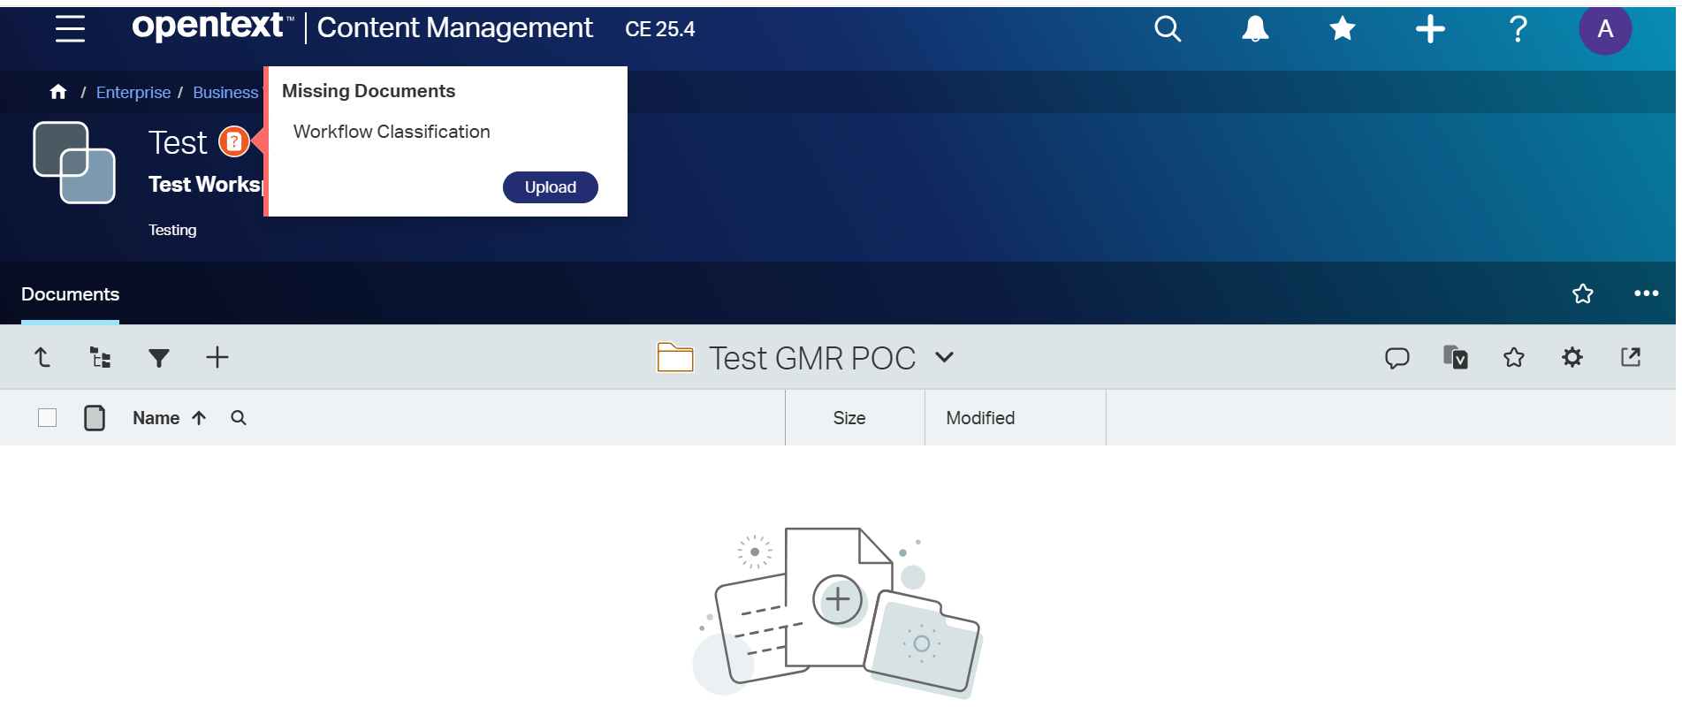
Task: Click the plus add icon in header
Action: point(1430,29)
